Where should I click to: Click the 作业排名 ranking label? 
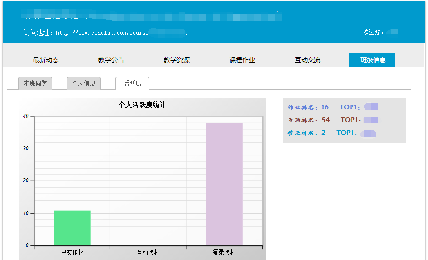pos(303,107)
